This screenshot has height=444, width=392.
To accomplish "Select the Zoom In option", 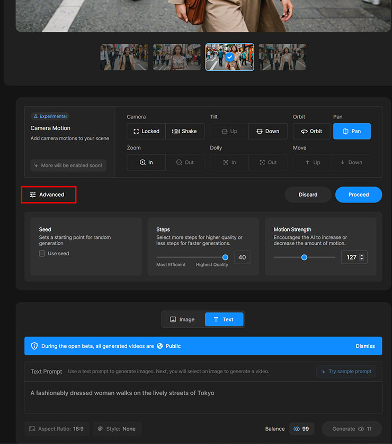I will (146, 162).
